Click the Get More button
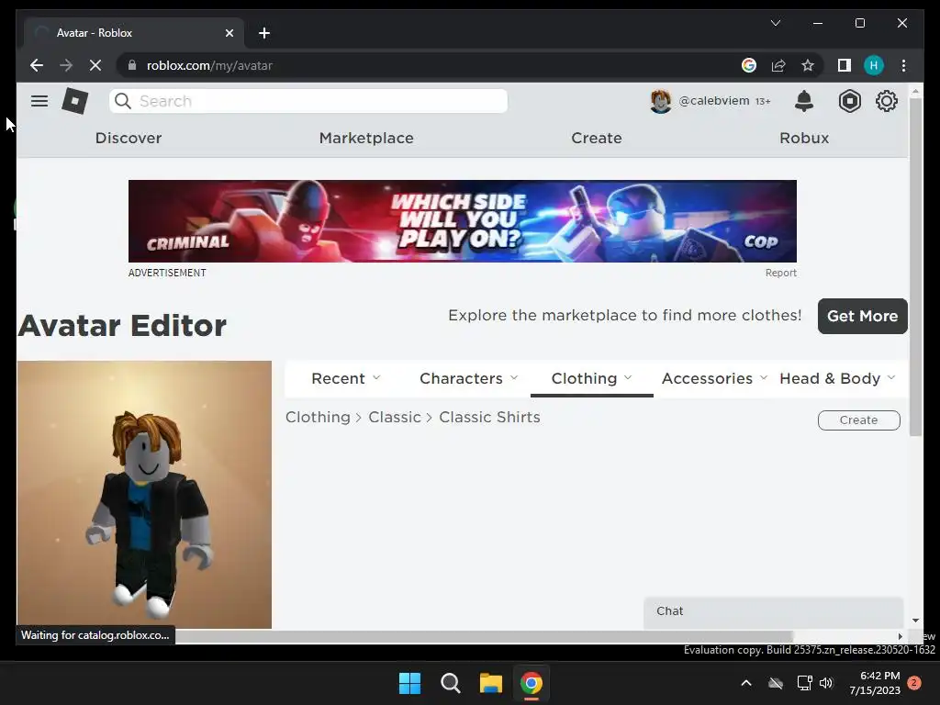 pos(862,316)
